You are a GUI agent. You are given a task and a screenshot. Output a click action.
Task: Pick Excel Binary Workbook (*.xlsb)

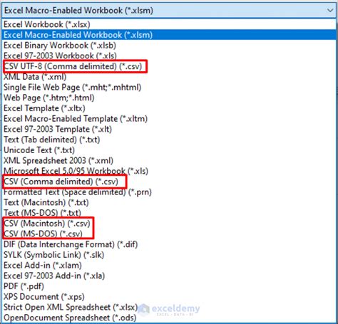[169, 45]
